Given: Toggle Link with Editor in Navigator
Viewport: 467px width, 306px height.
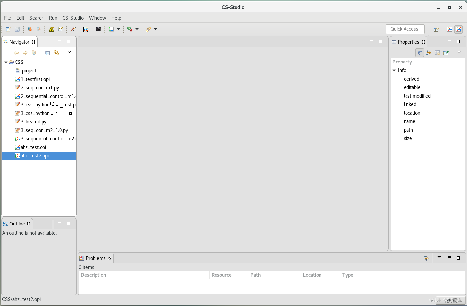Looking at the screenshot, I should [x=56, y=53].
